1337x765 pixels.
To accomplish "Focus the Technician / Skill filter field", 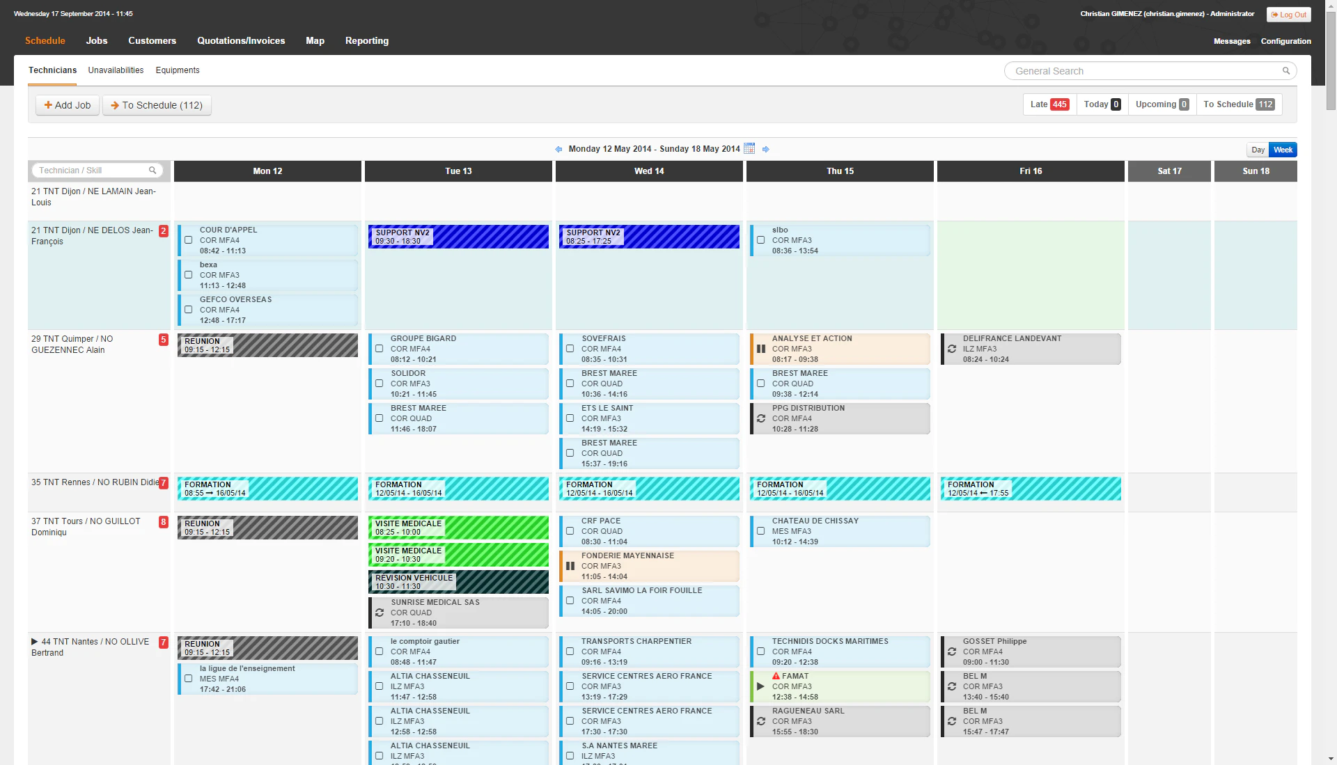I will [x=97, y=171].
